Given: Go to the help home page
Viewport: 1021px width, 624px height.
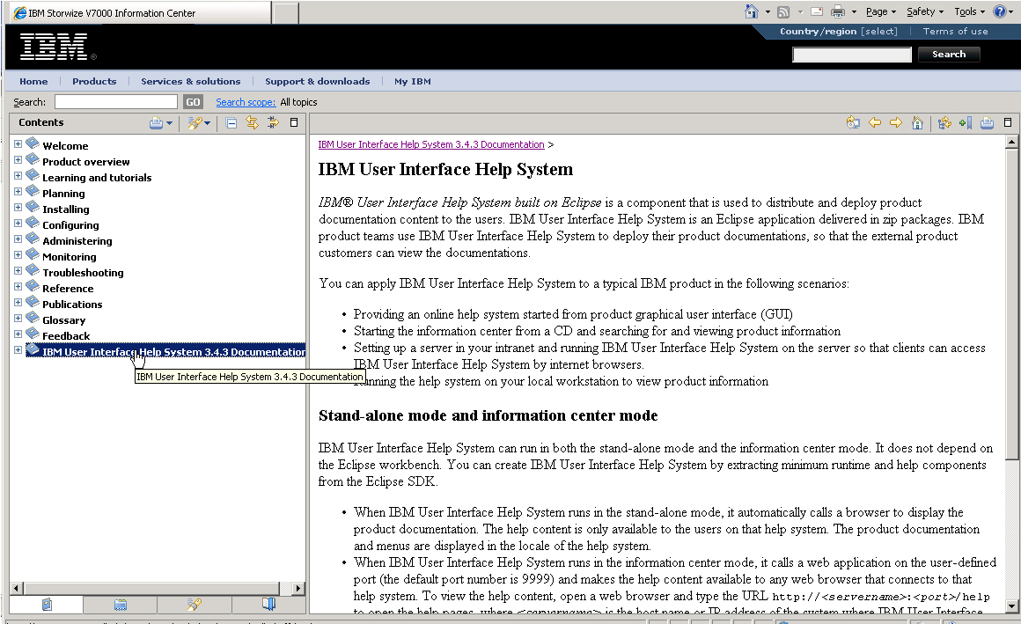Looking at the screenshot, I should [917, 122].
